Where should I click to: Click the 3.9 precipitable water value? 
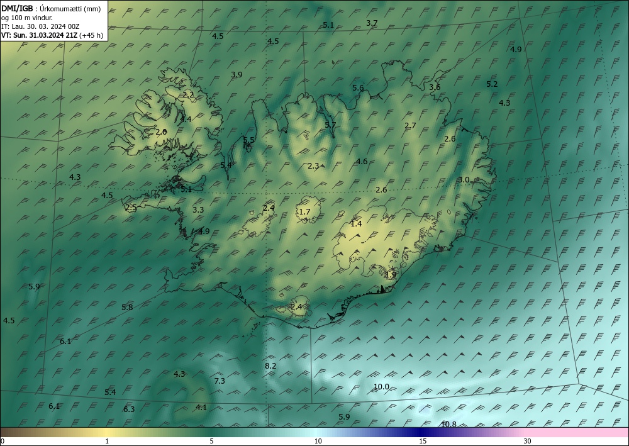pyautogui.click(x=237, y=74)
